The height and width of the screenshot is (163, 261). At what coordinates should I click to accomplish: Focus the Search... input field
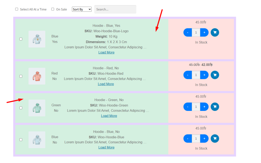click(115, 9)
